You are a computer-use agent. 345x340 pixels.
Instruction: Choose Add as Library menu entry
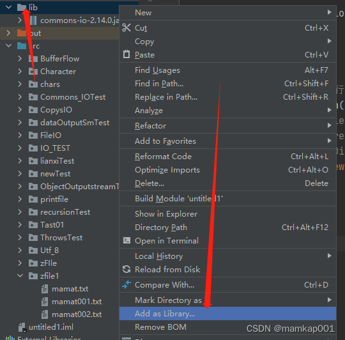[x=227, y=313]
